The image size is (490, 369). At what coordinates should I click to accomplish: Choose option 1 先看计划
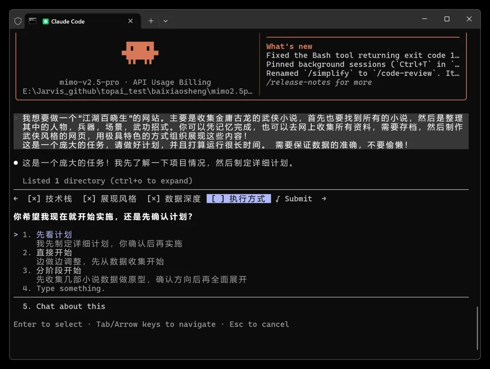[54, 234]
